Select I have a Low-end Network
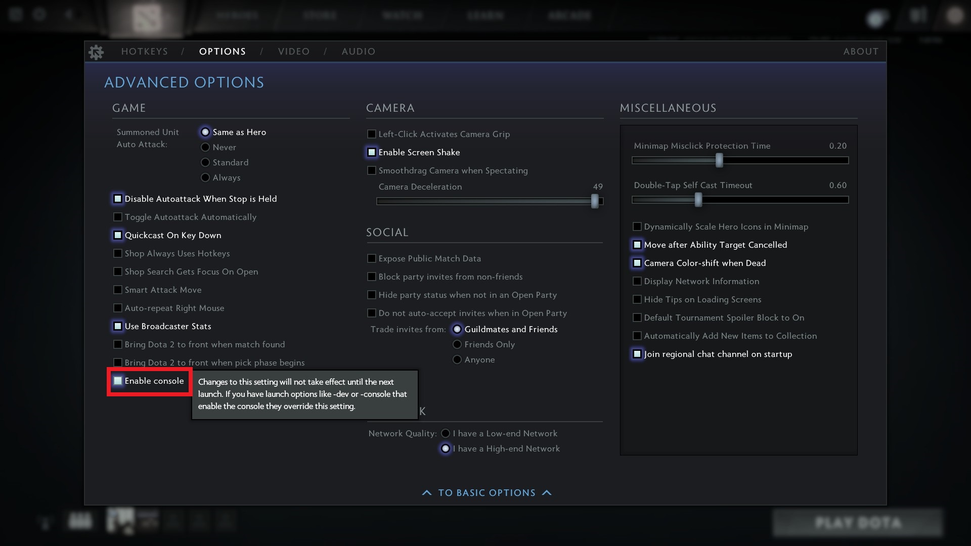The width and height of the screenshot is (971, 546). pos(446,433)
